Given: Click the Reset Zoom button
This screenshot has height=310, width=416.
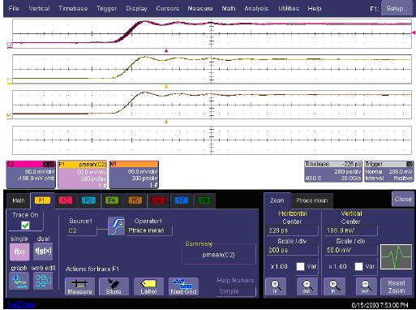Looking at the screenshot, I should (397, 286).
